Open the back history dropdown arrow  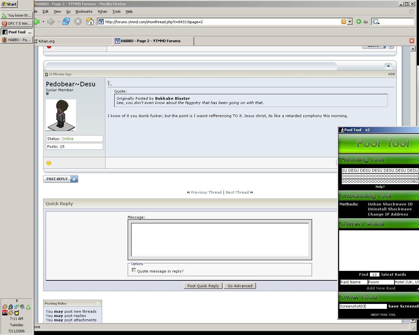tap(43, 22)
